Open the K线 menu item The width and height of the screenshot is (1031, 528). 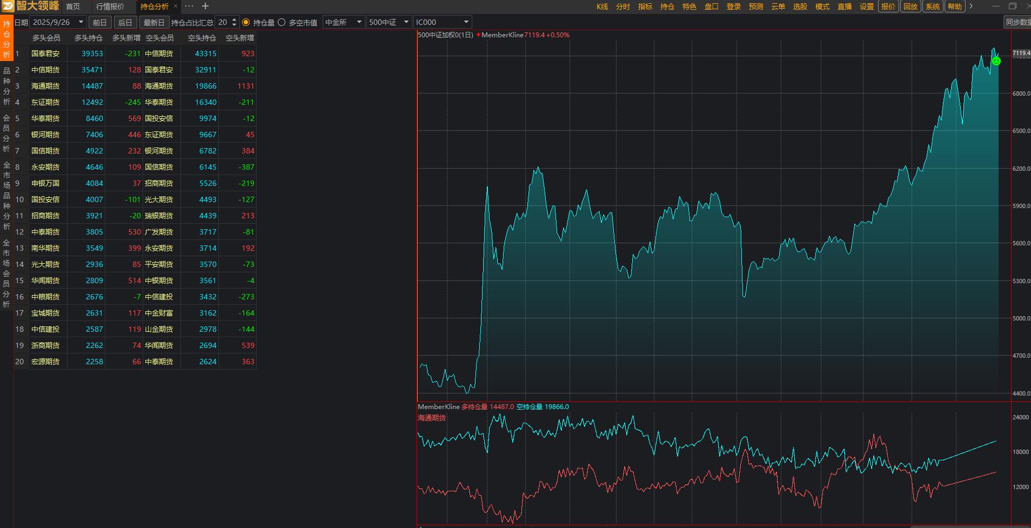[x=602, y=6]
